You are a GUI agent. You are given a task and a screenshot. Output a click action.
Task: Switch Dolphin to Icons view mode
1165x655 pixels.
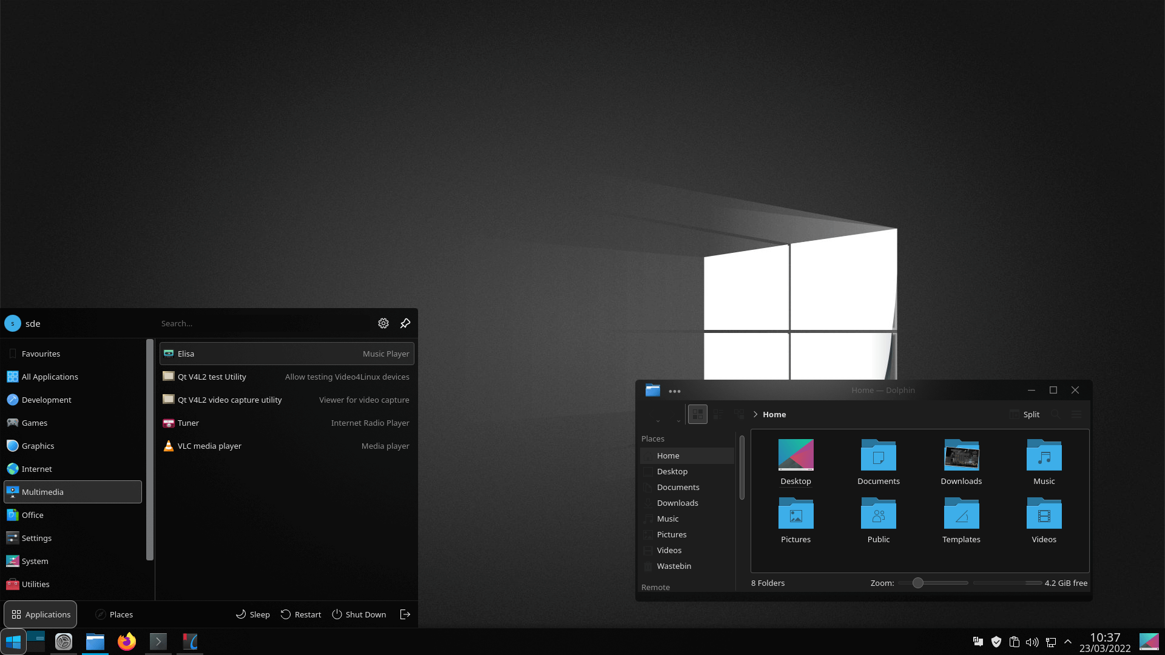[698, 414]
